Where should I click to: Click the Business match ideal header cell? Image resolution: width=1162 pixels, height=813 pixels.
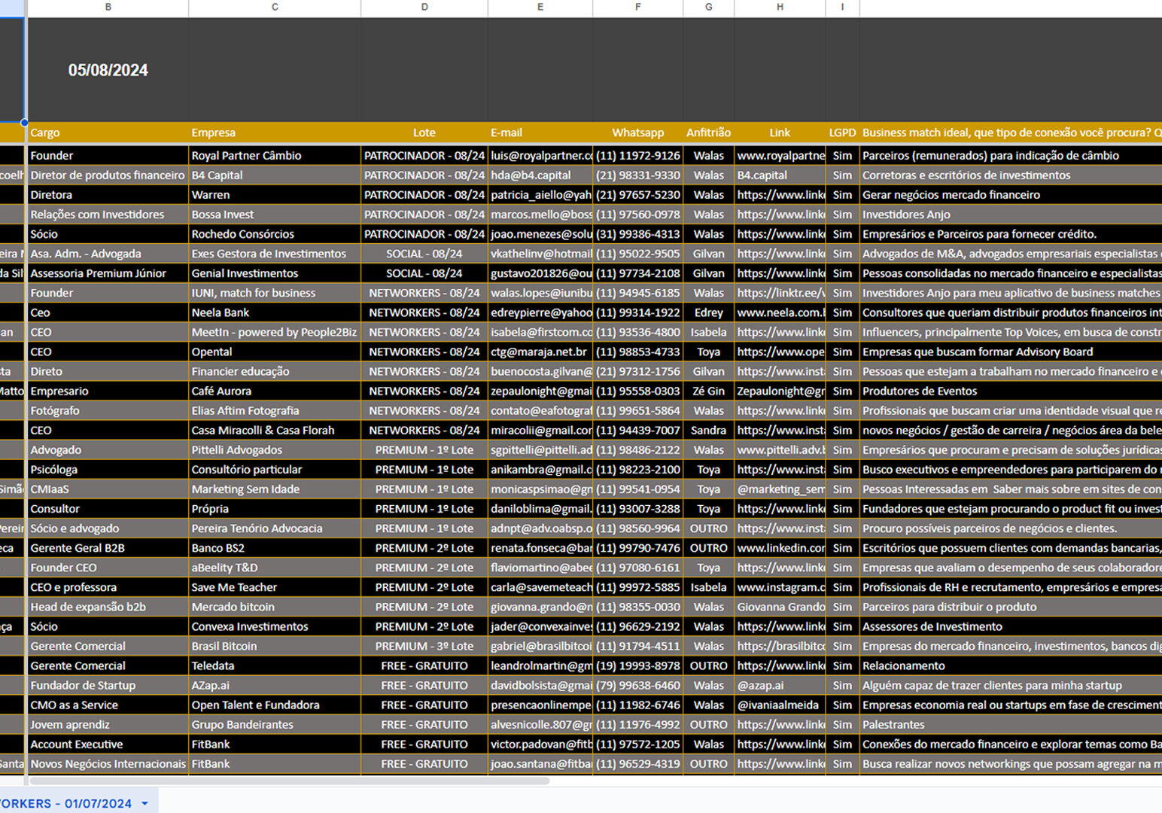click(1011, 132)
